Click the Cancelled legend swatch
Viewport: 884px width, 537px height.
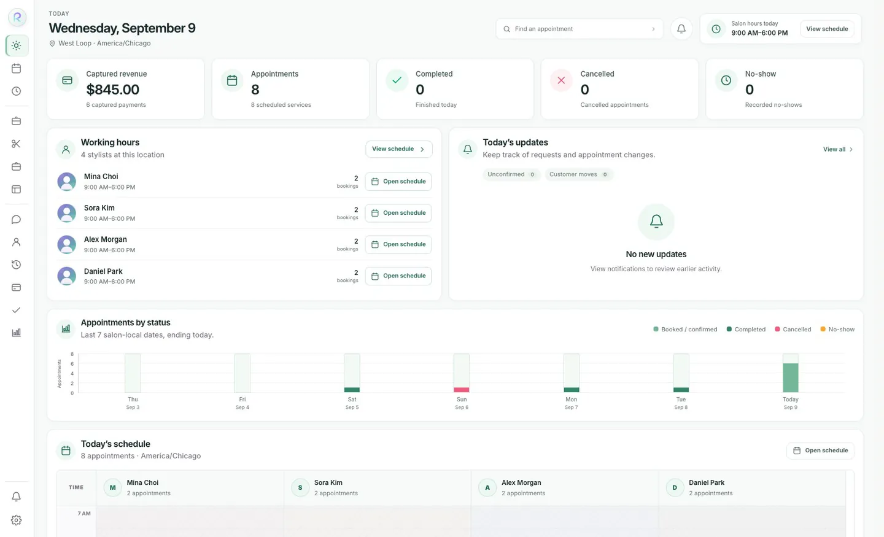778,330
